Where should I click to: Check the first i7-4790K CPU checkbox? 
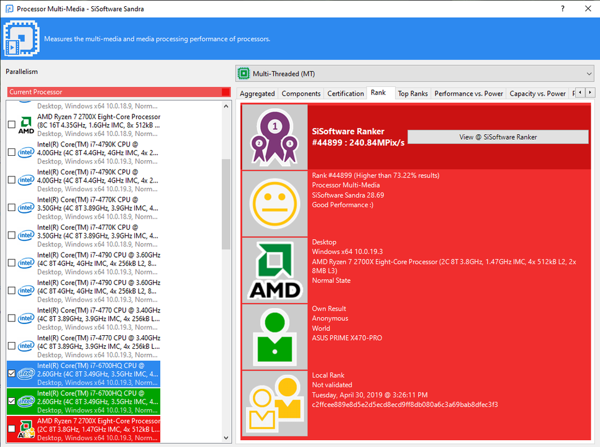(11, 152)
